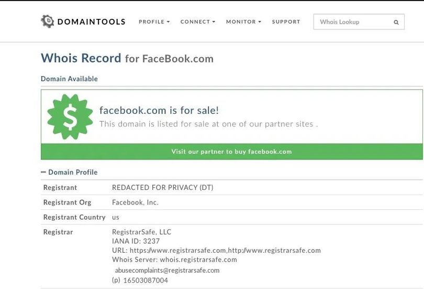Click the Facebook, Inc. registrant org
424x289 pixels.
(135, 202)
